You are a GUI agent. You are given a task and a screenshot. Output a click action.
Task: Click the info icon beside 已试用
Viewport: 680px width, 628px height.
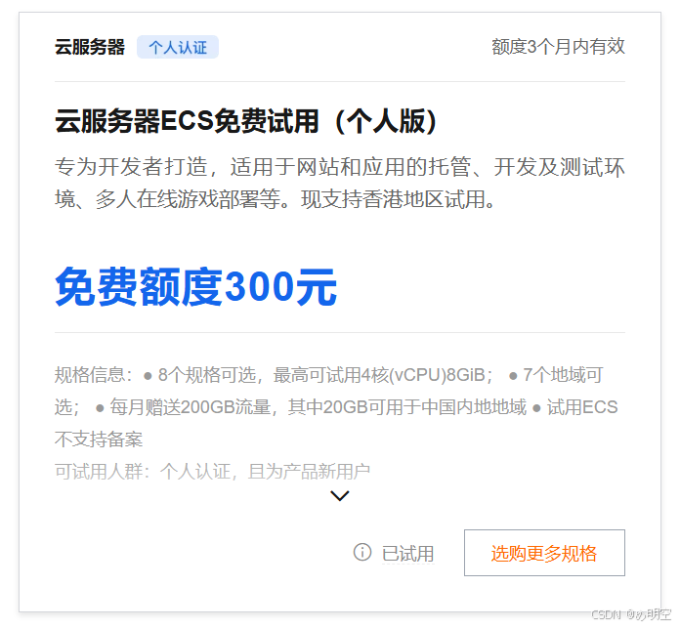coord(362,552)
